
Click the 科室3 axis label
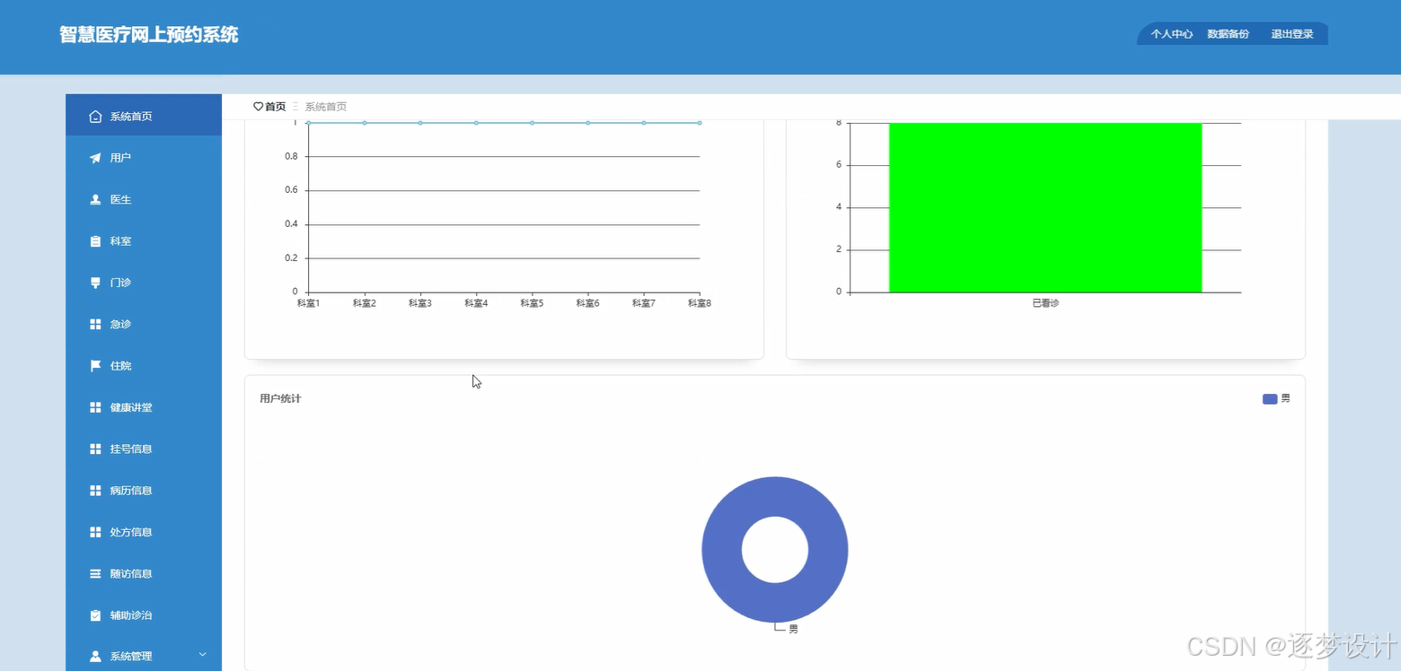(x=420, y=303)
